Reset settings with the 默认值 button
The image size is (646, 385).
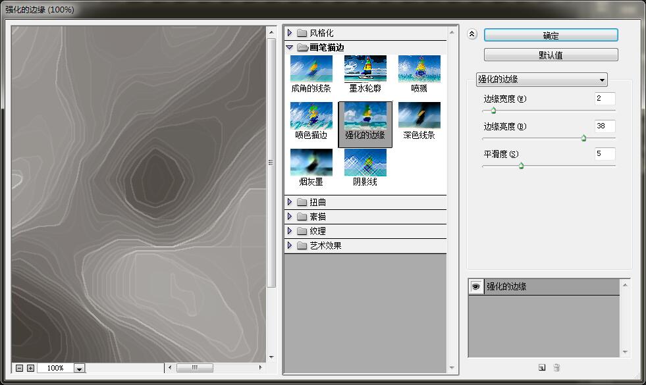pos(551,54)
